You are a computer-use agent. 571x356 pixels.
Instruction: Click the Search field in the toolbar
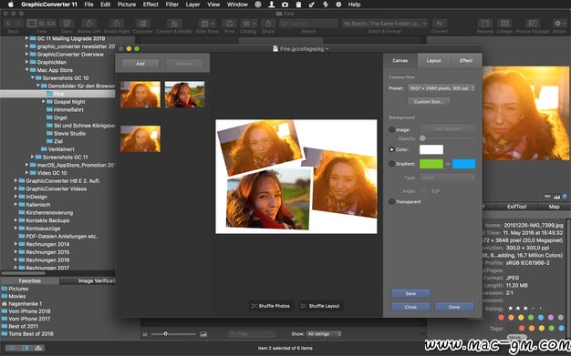click(309, 24)
